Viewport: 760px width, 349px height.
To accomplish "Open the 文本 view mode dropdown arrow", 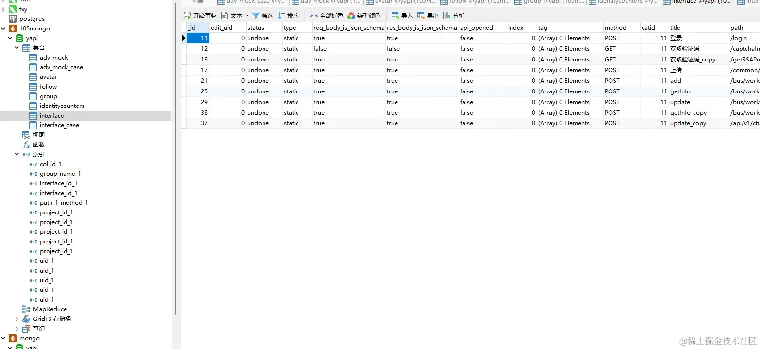I will click(x=247, y=16).
